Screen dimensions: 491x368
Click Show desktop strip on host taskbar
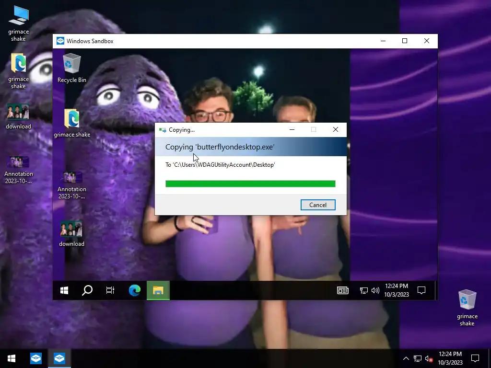tap(490, 358)
